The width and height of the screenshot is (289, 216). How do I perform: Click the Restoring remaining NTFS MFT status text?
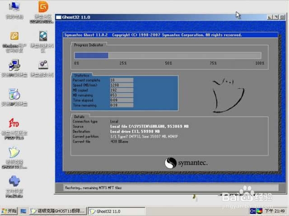pos(93,188)
